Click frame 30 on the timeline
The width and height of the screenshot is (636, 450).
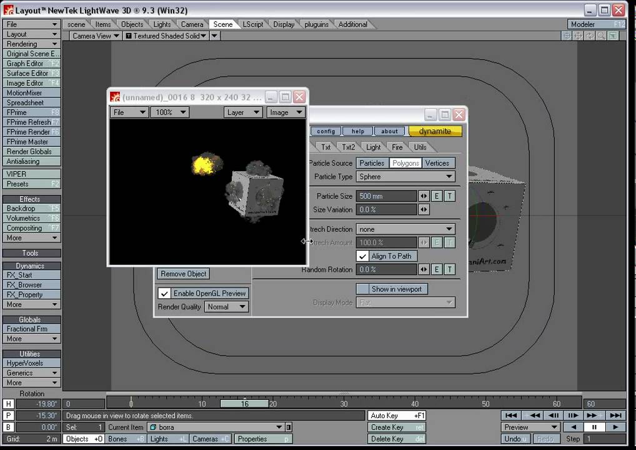coord(344,404)
